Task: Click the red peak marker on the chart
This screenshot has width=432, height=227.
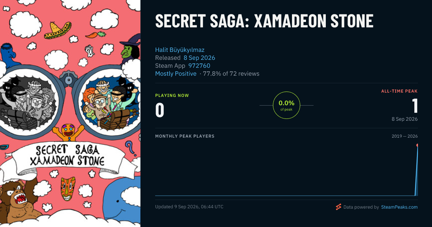Action: (417, 145)
